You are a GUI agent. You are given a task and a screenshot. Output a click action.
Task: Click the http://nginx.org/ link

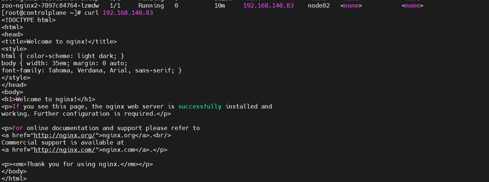coord(64,136)
